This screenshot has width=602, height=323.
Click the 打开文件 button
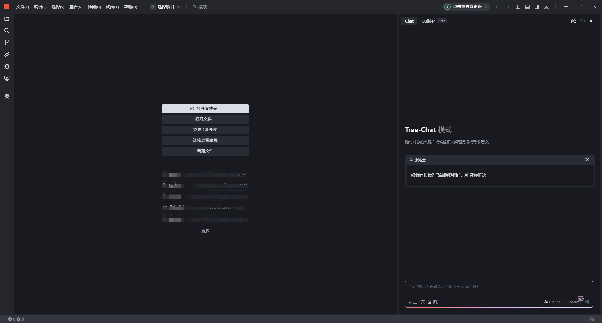pos(205,119)
